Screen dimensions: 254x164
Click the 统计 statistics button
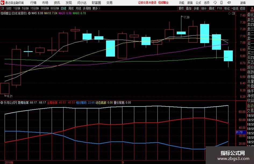point(204,8)
